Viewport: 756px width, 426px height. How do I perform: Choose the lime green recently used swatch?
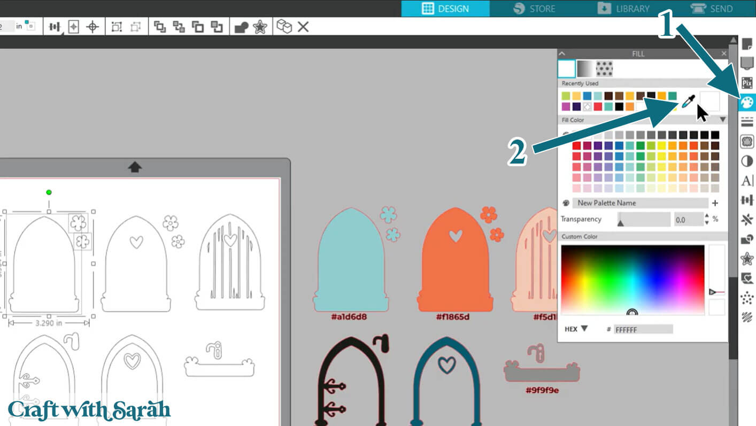coord(566,96)
